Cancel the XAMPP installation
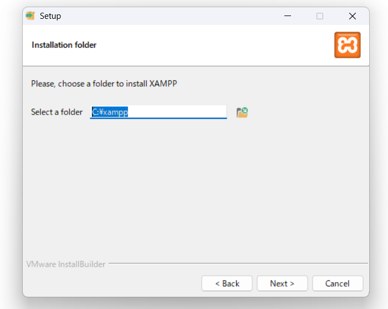This screenshot has height=309, width=388. (337, 284)
